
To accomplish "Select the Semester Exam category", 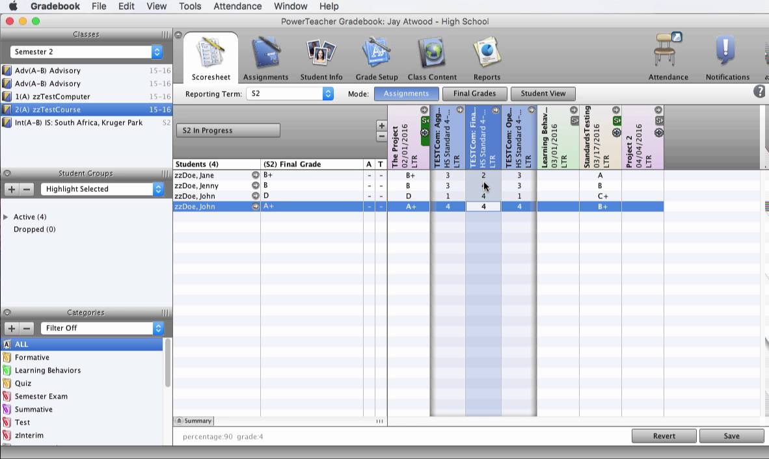I will [81, 397].
